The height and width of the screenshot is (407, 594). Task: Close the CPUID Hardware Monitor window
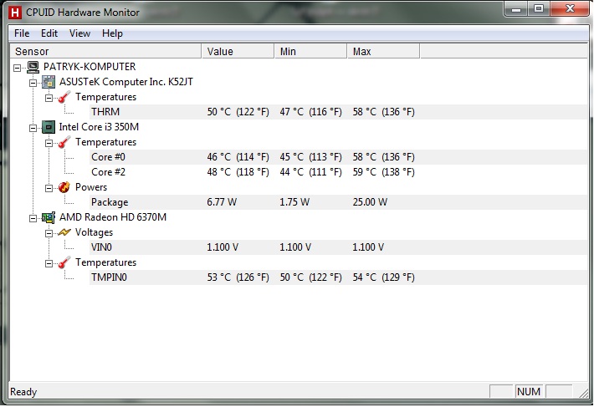(570, 9)
